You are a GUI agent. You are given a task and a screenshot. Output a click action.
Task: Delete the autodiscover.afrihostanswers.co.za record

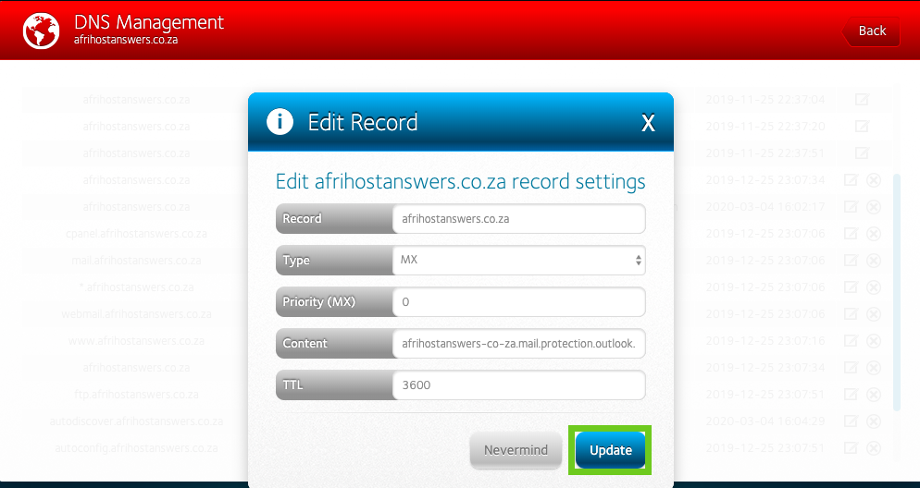(x=874, y=421)
